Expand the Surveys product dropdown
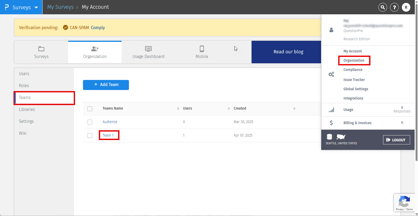Viewport: 418px width, 216px height. click(x=36, y=7)
